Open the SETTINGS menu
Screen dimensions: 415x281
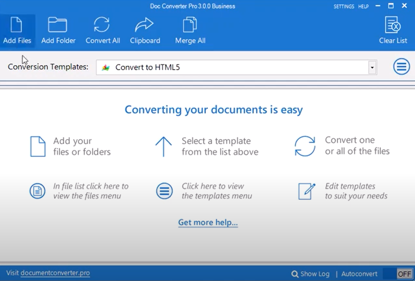pyautogui.click(x=344, y=6)
